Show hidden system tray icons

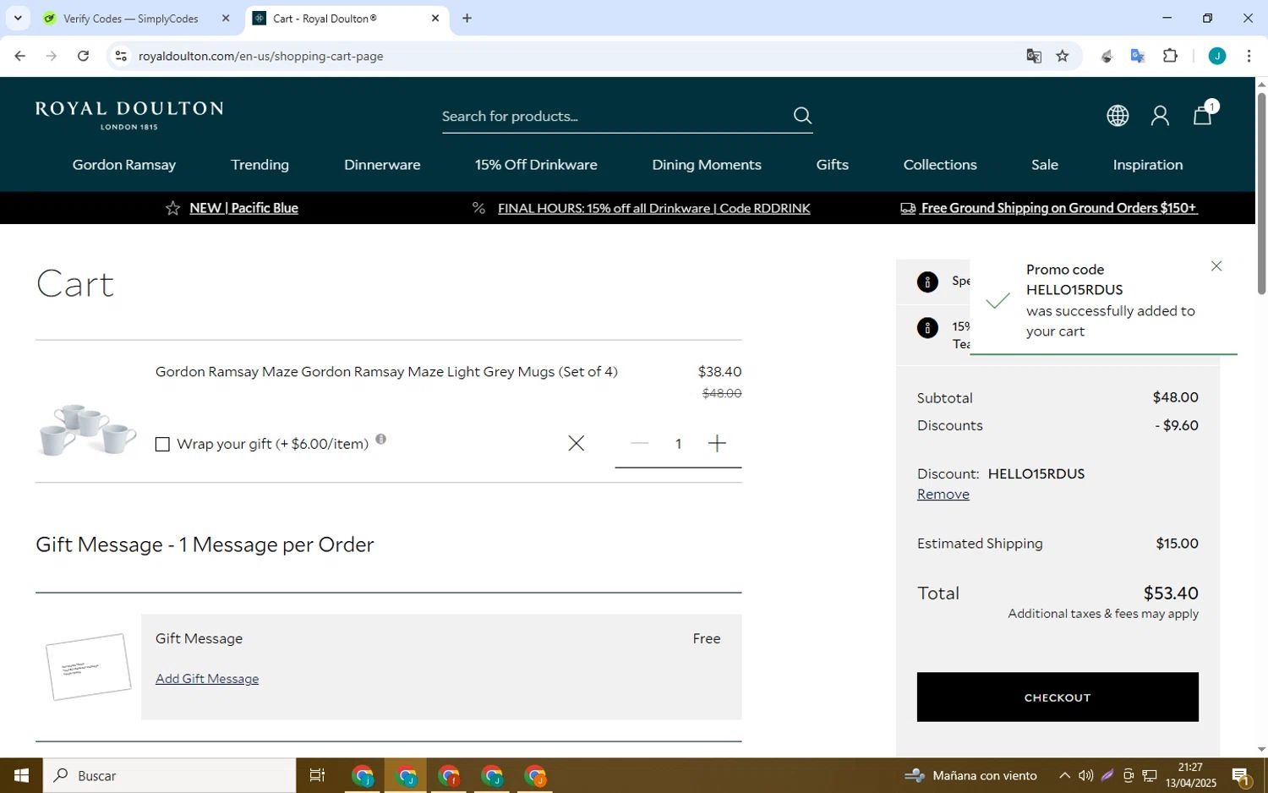(x=1064, y=775)
